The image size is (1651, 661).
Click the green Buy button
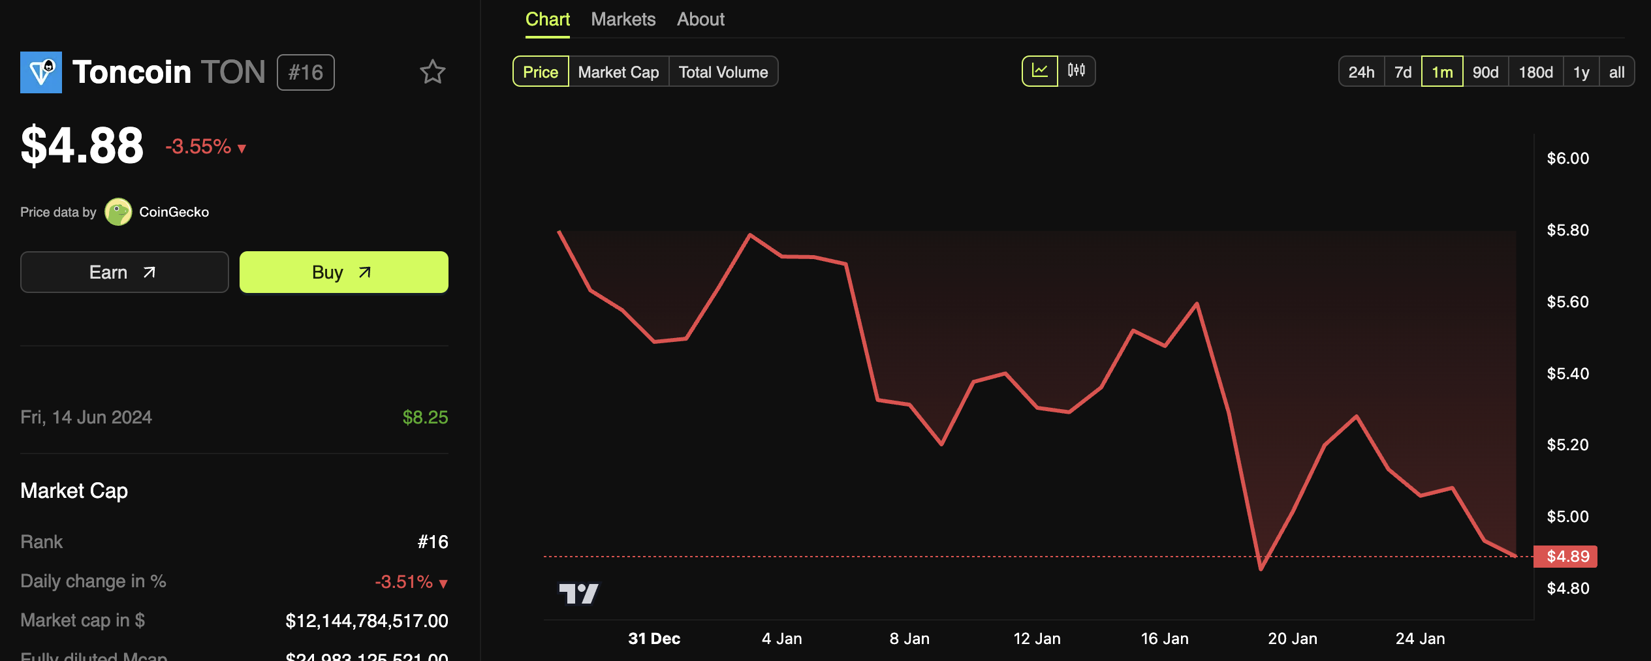(344, 272)
